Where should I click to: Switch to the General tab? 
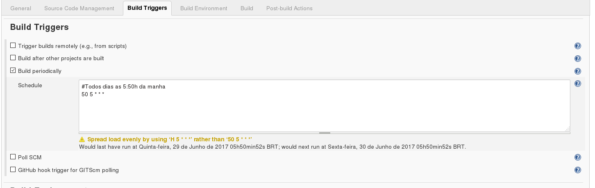coord(20,8)
